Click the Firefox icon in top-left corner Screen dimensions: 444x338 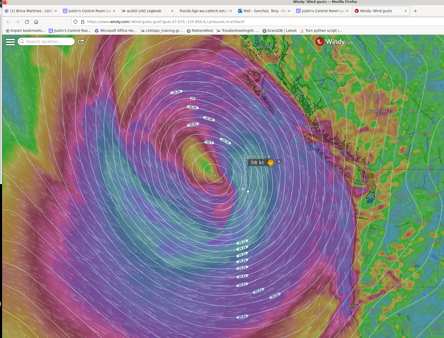5,2
